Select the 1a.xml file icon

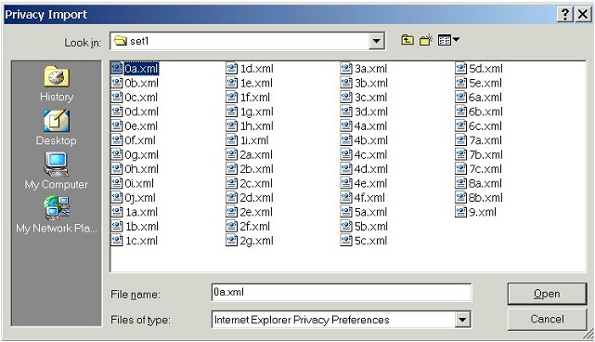117,212
